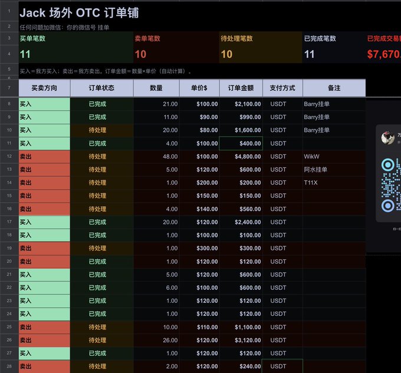
Task: Click the $990.00 order amount cell
Action: [241, 117]
